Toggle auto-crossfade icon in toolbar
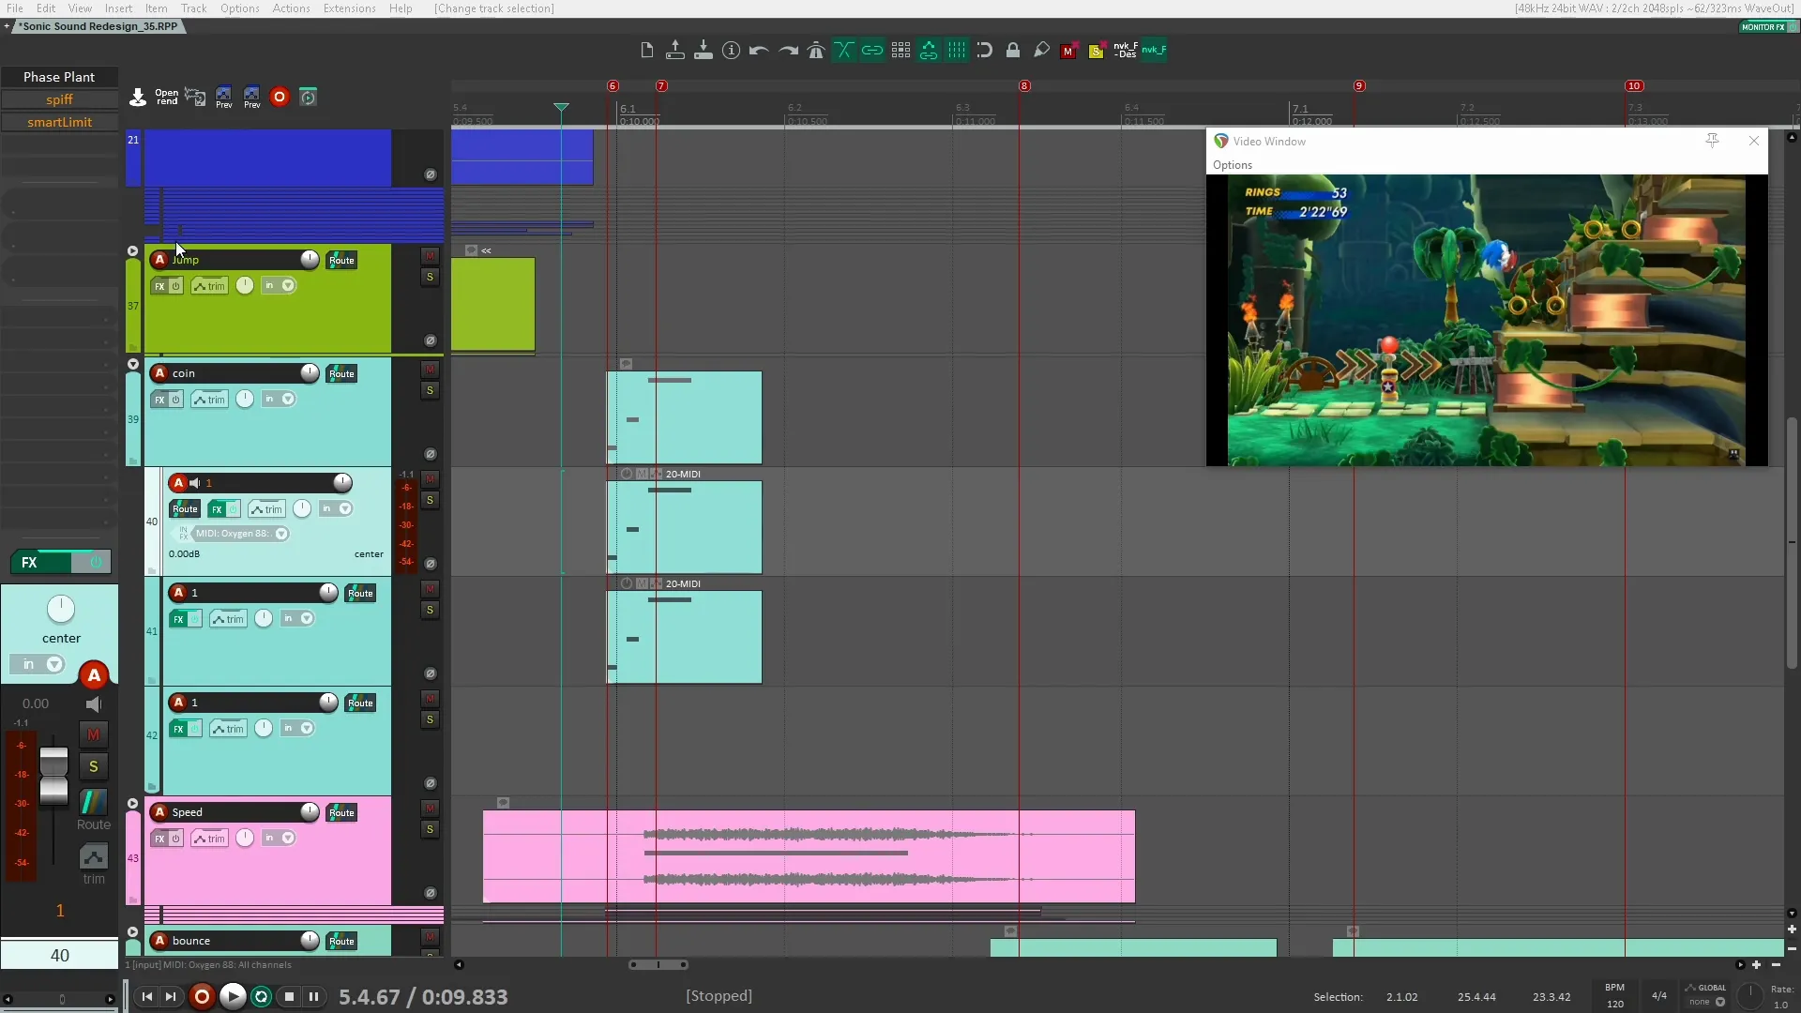Viewport: 1801px width, 1013px height. click(x=844, y=51)
